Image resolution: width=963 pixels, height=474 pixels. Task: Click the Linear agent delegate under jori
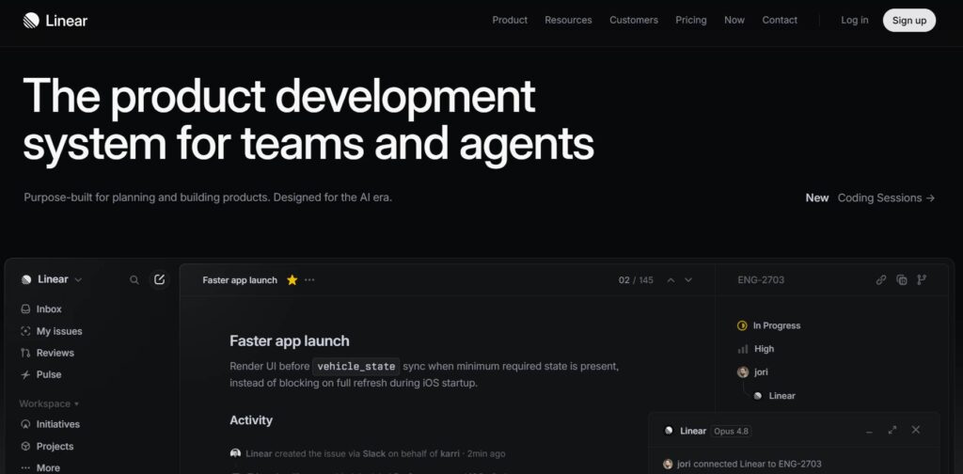tap(775, 396)
